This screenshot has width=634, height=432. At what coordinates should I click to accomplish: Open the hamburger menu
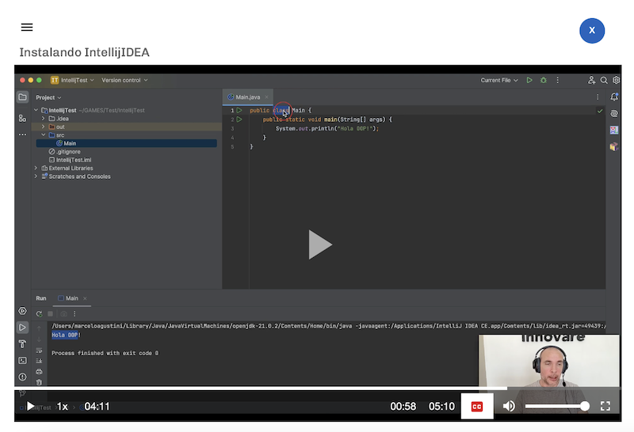coord(27,27)
